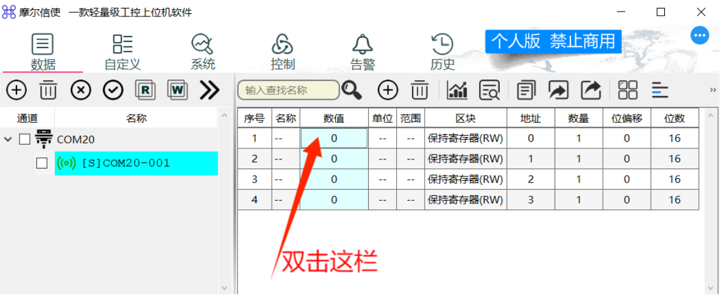Collapse the COM20 tree node
The width and height of the screenshot is (721, 298).
point(9,139)
